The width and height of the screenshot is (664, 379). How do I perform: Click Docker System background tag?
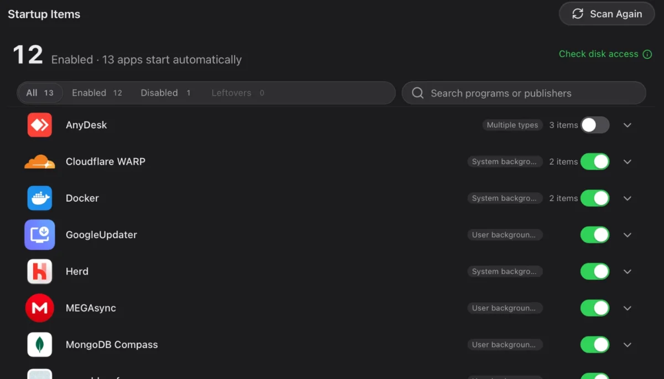click(505, 198)
